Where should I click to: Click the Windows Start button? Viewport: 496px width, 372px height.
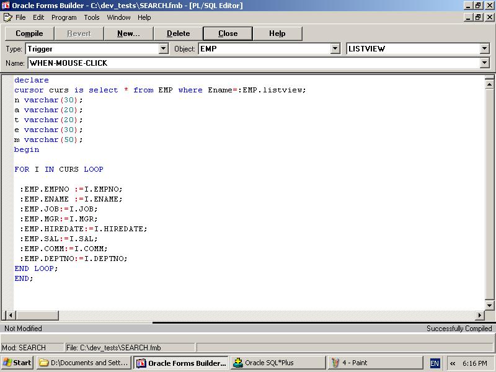tap(17, 363)
